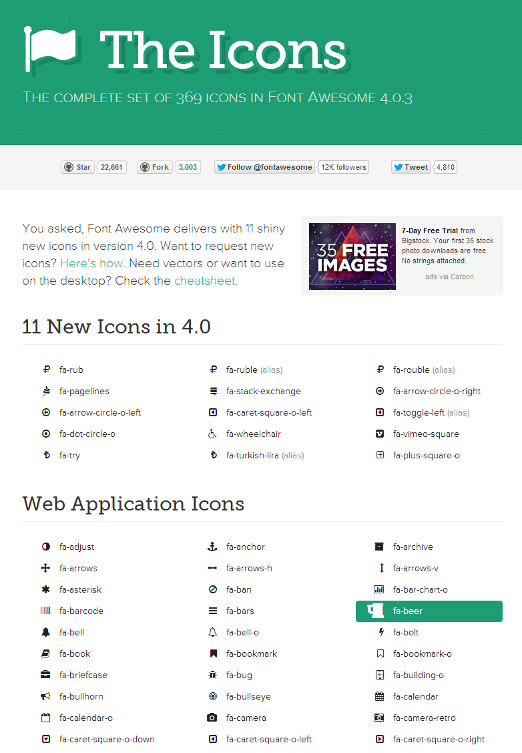Click the 35 Free Images ad thumbnail

(x=352, y=257)
